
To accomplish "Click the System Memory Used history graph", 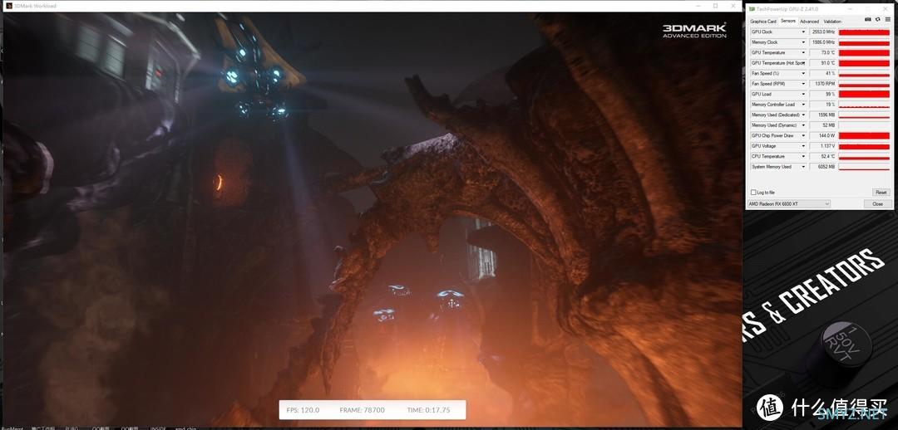I will point(864,166).
